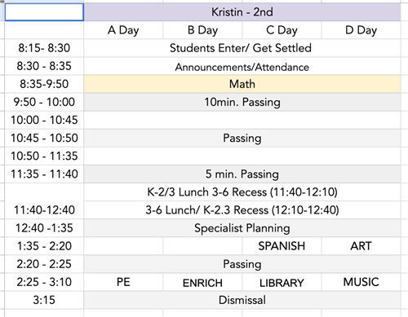Click the selected empty top-left cell
Viewport: 408px width, 317px height.
(44, 12)
